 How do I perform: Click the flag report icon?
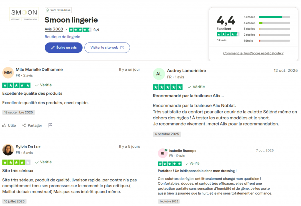click(x=50, y=125)
